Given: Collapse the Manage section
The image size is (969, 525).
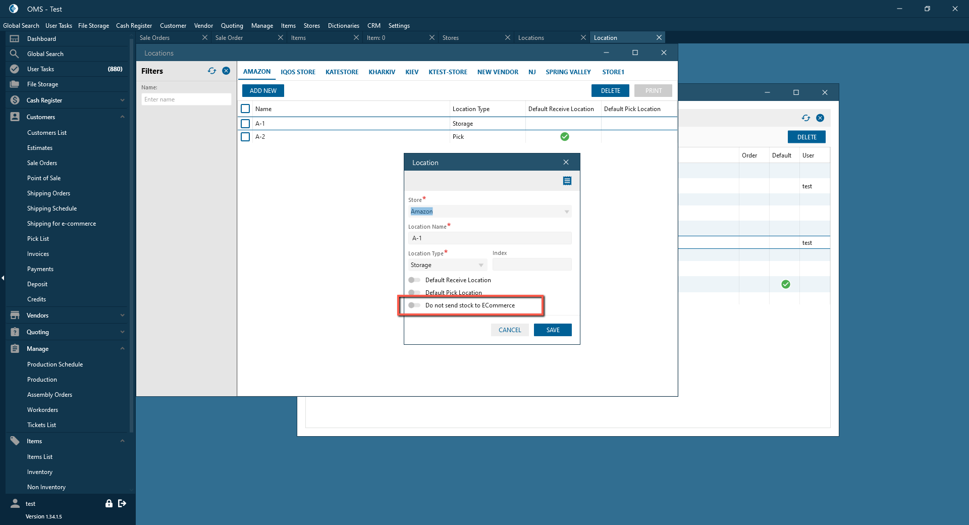Looking at the screenshot, I should tap(123, 349).
